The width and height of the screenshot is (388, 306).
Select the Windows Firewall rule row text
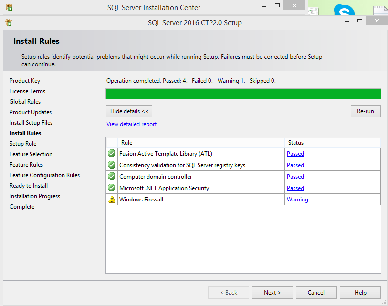[141, 200]
